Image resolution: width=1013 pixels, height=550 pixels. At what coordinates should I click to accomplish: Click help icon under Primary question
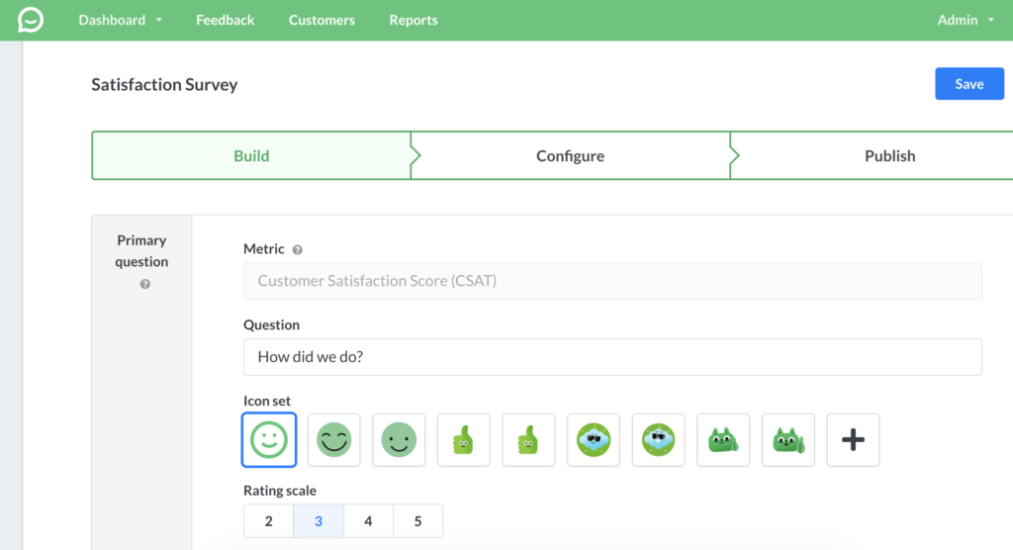[x=145, y=284]
